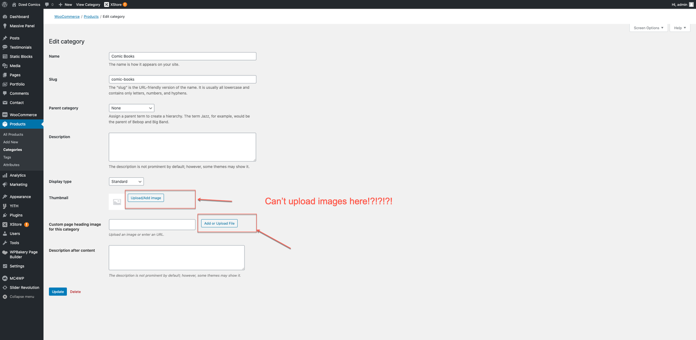Click the Static Blocks icon

(x=5, y=56)
